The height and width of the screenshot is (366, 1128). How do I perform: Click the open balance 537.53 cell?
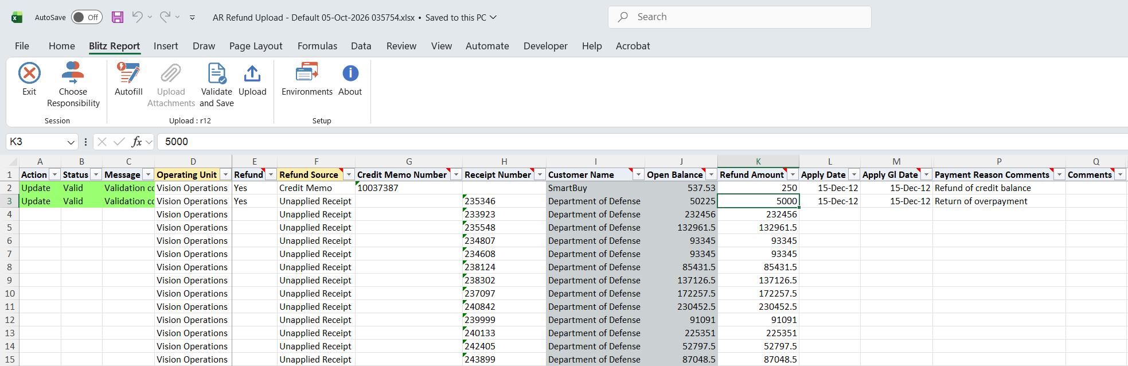tap(681, 188)
